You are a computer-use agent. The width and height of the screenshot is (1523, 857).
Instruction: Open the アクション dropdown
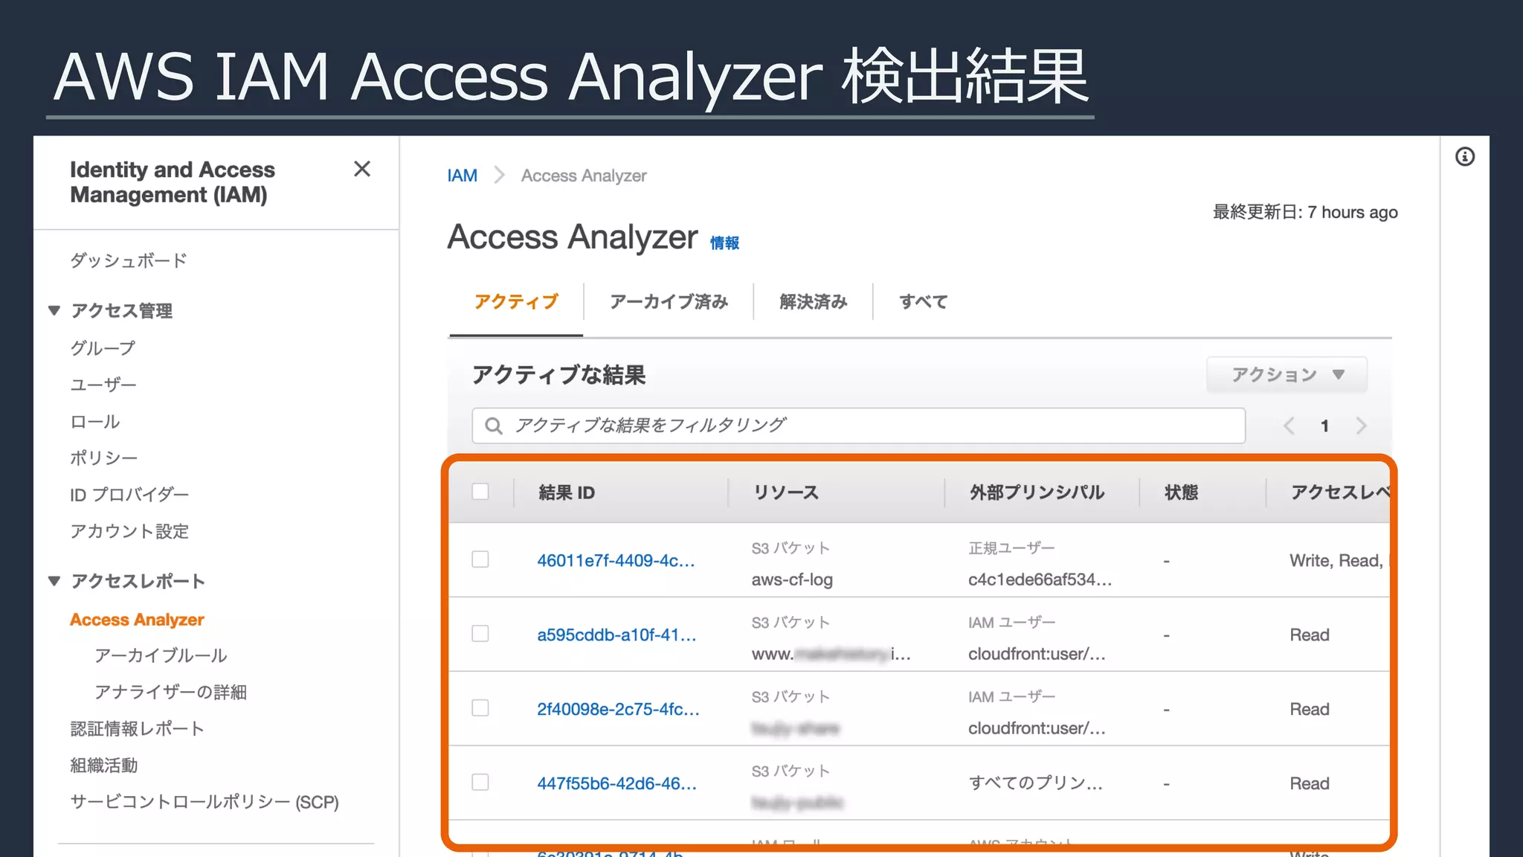click(1287, 374)
